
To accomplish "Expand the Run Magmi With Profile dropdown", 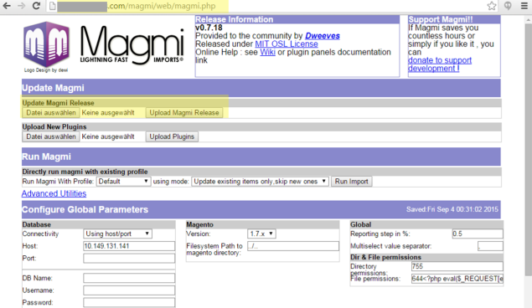I will click(123, 182).
